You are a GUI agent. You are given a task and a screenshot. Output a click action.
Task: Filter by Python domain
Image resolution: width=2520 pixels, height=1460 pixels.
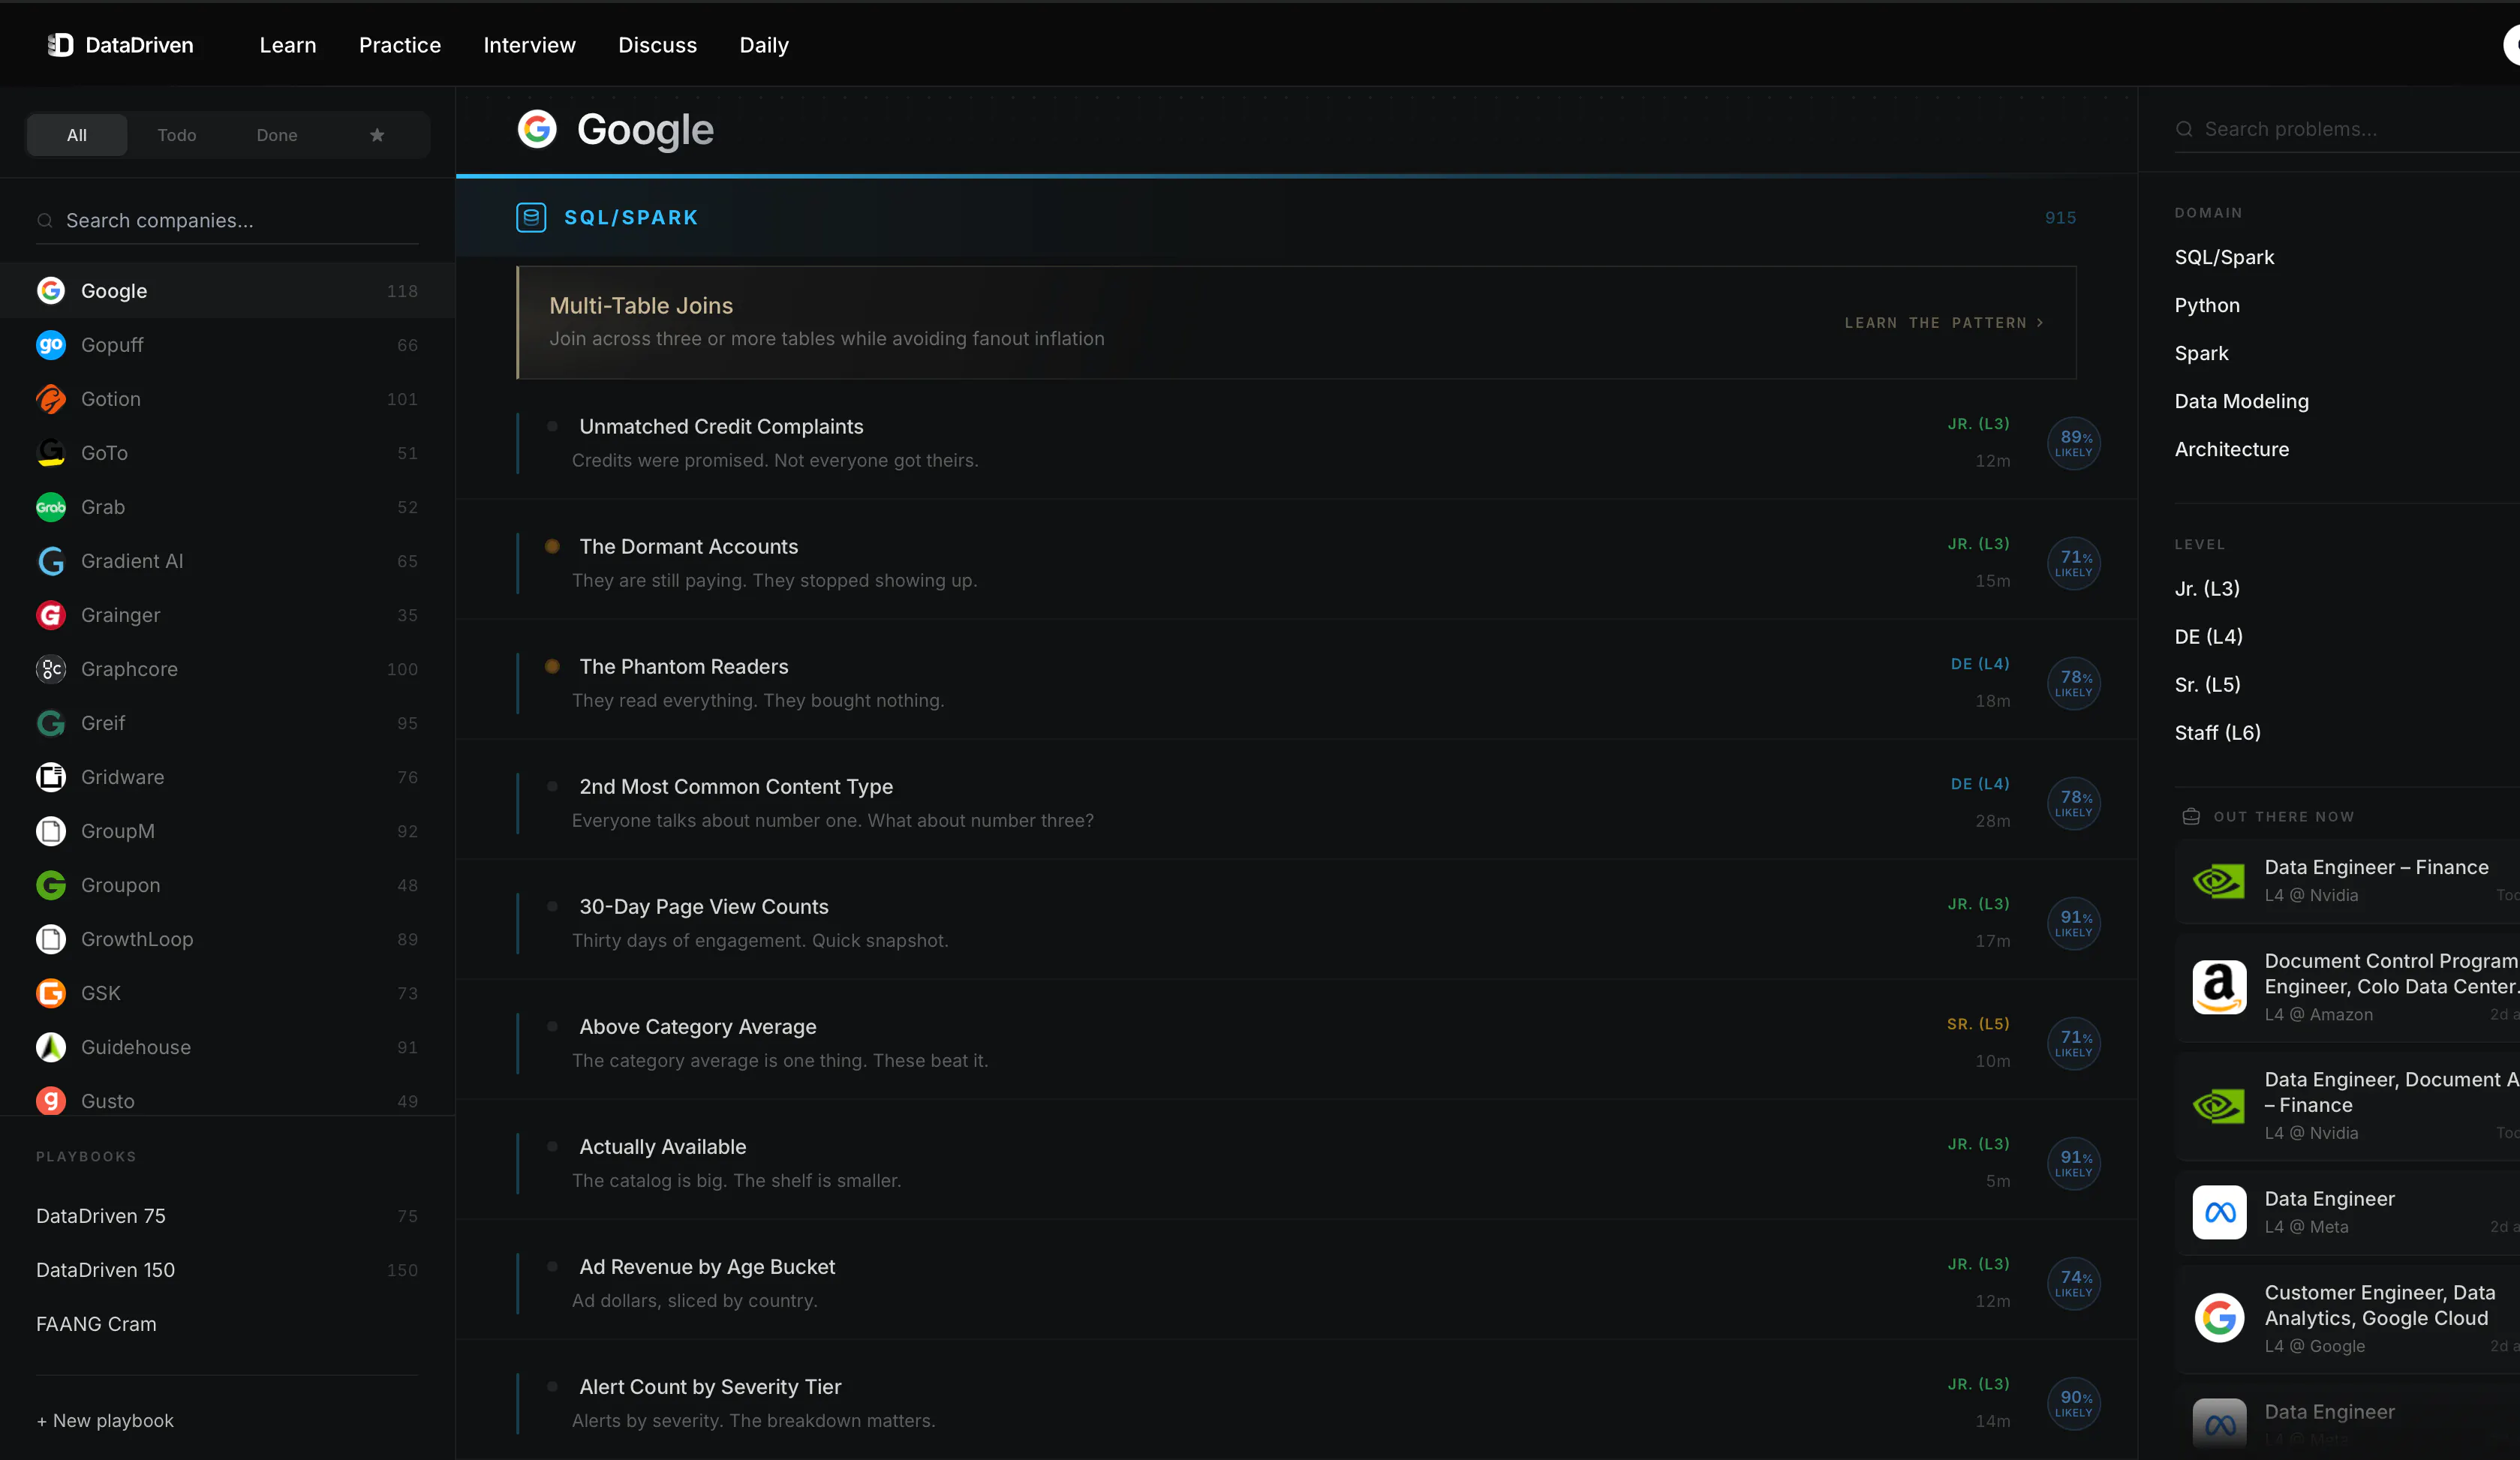(x=2207, y=305)
